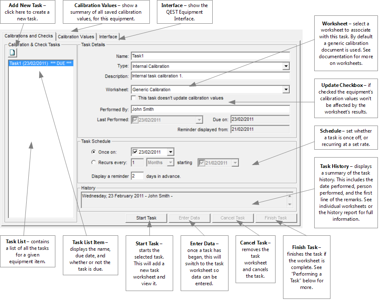This screenshot has width=380, height=301.
Task: Select Task1 in the task list
Action: (x=40, y=64)
